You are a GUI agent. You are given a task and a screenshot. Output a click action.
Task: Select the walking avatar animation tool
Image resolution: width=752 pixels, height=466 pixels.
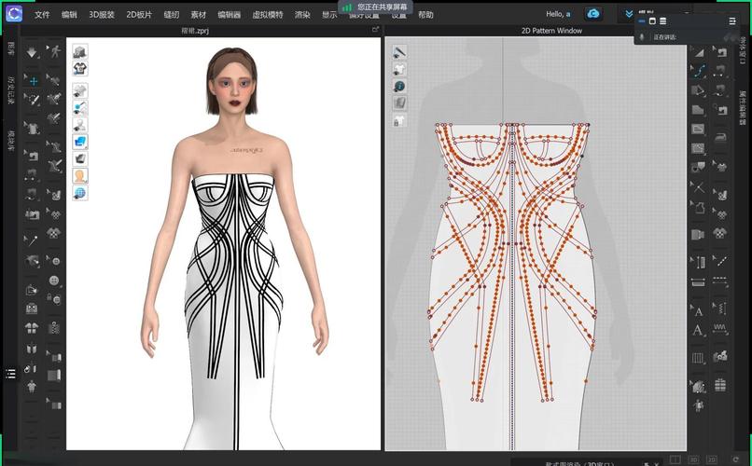(x=54, y=51)
